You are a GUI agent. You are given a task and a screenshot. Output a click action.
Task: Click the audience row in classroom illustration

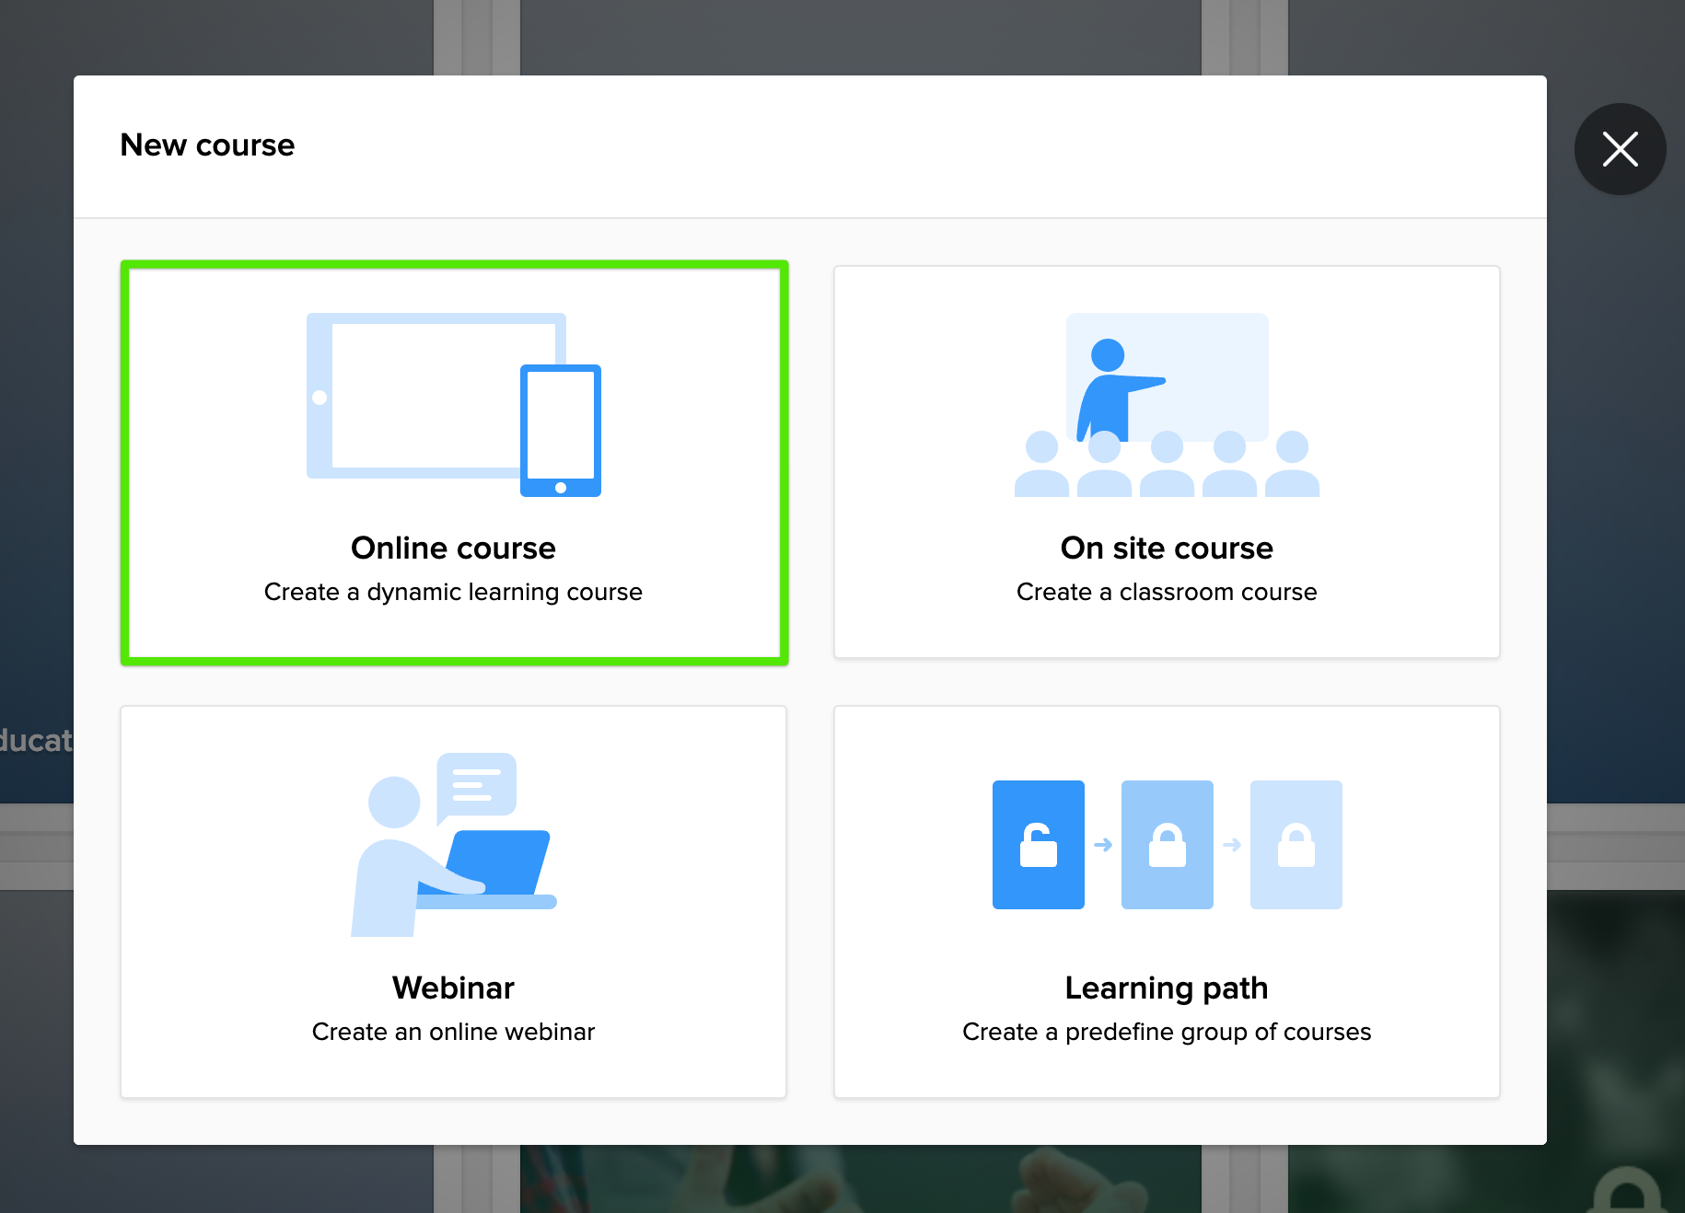click(1167, 466)
